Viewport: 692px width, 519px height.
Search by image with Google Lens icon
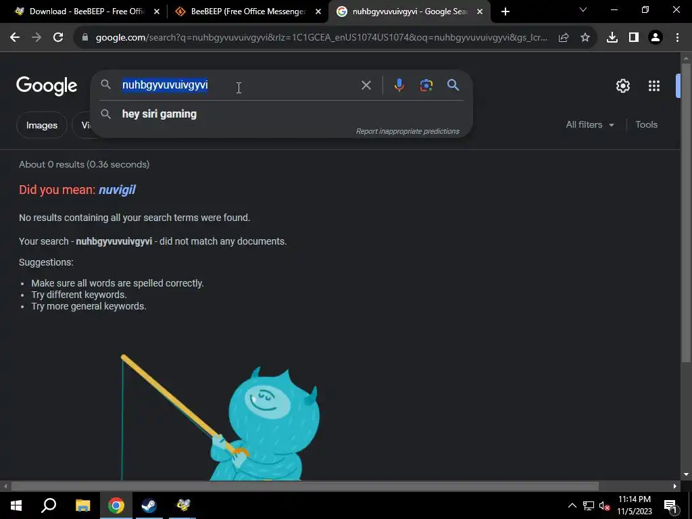pos(426,85)
